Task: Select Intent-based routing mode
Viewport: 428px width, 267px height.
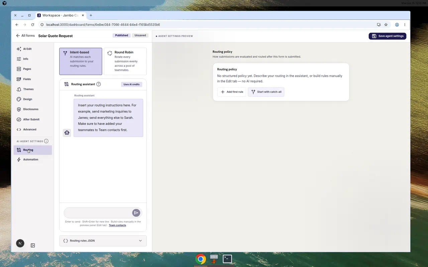Action: tap(81, 61)
